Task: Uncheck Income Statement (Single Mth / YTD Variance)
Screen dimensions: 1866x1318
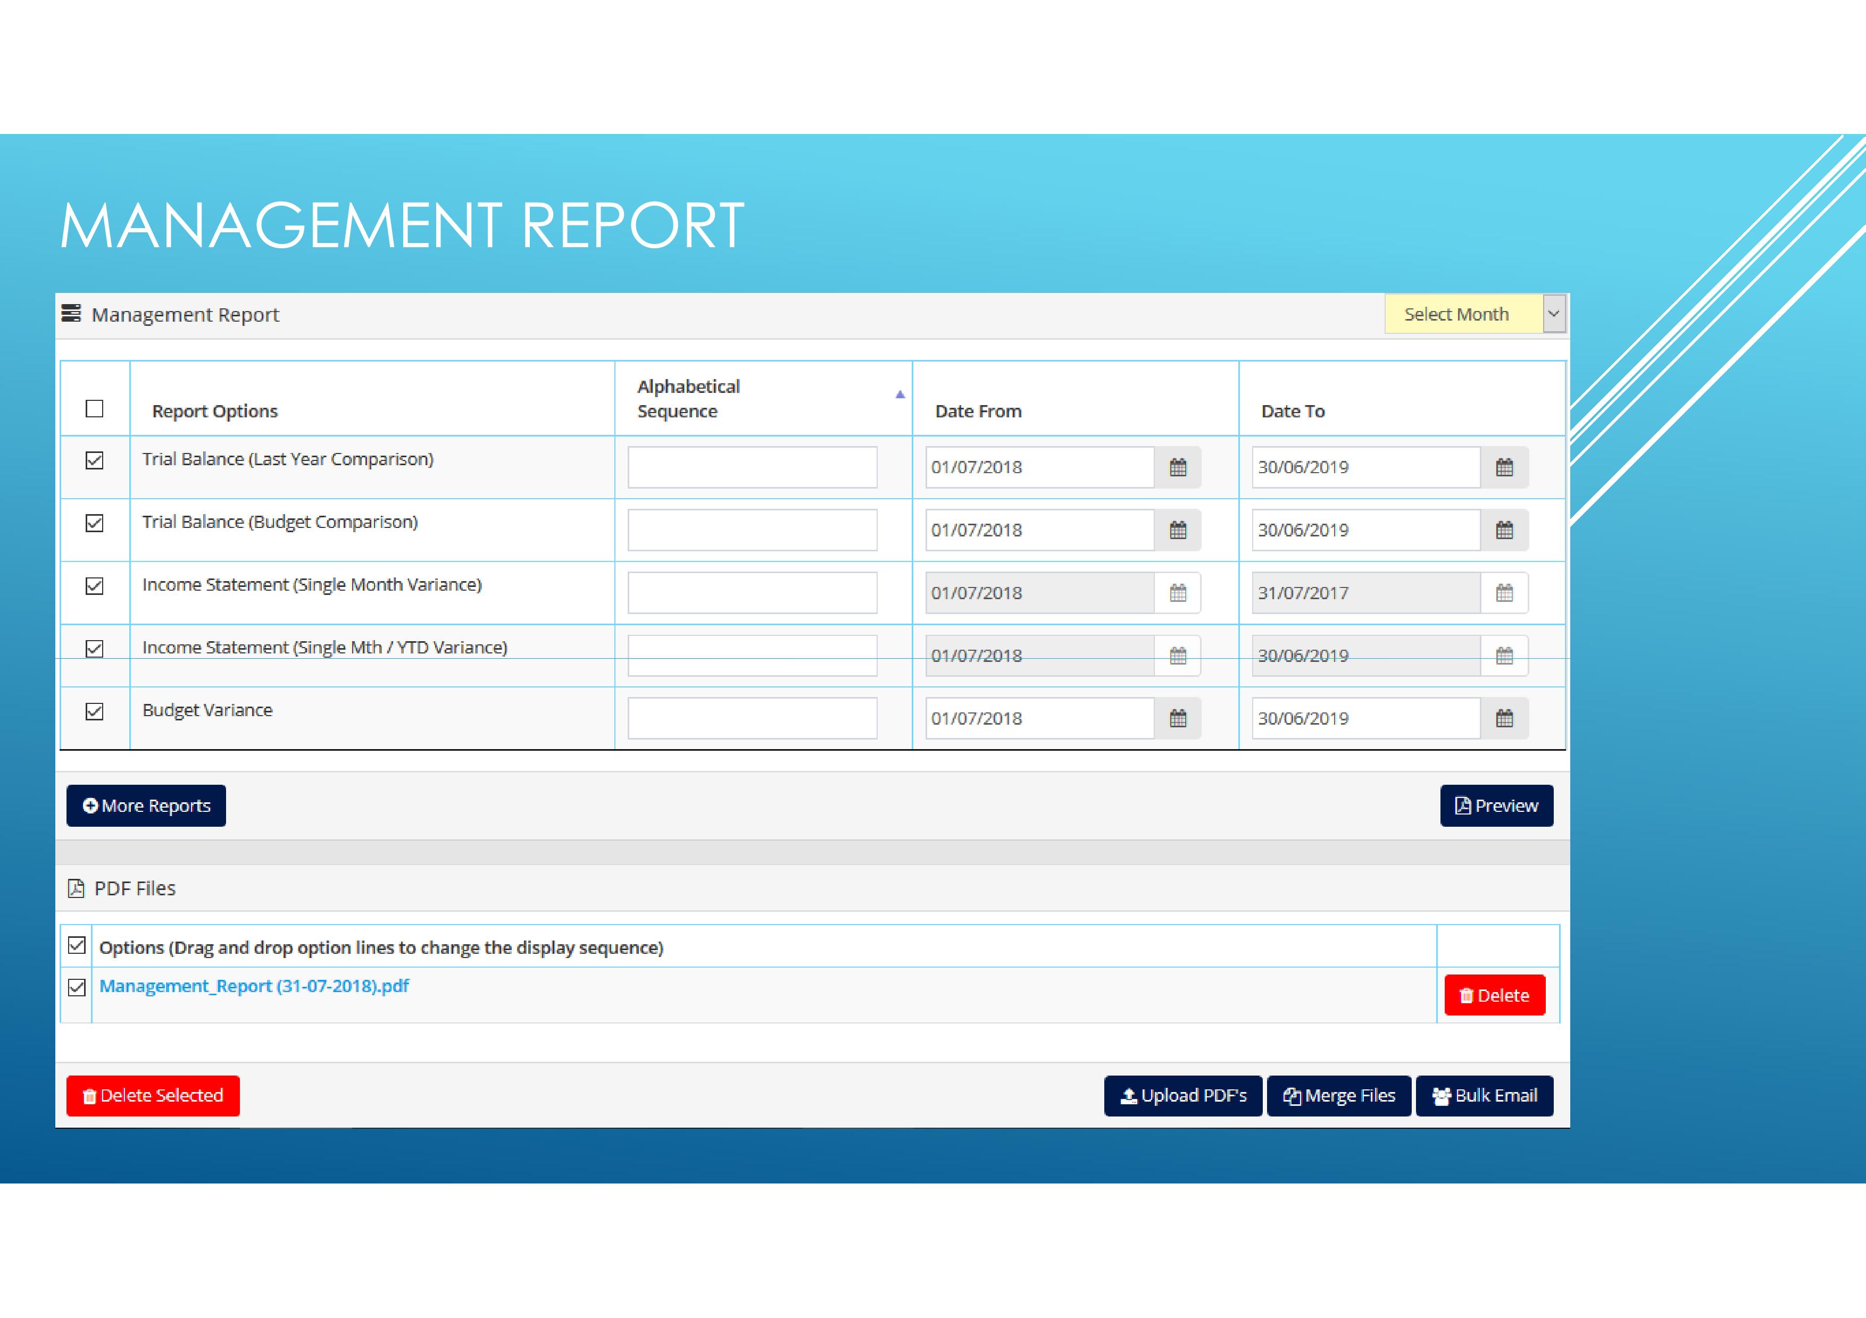Action: pos(94,648)
